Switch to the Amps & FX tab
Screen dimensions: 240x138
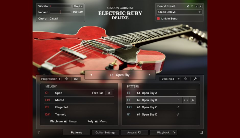(134, 132)
